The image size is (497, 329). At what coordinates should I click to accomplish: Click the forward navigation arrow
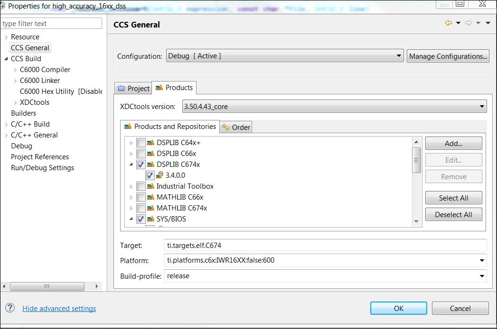coord(469,23)
